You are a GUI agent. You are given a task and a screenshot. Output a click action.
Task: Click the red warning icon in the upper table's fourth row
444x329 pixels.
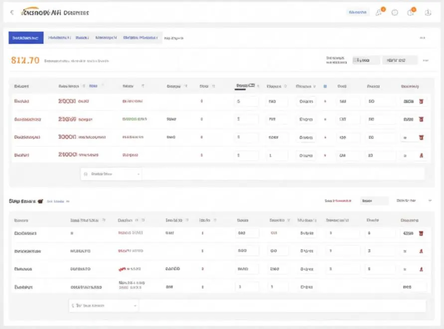coord(422,155)
